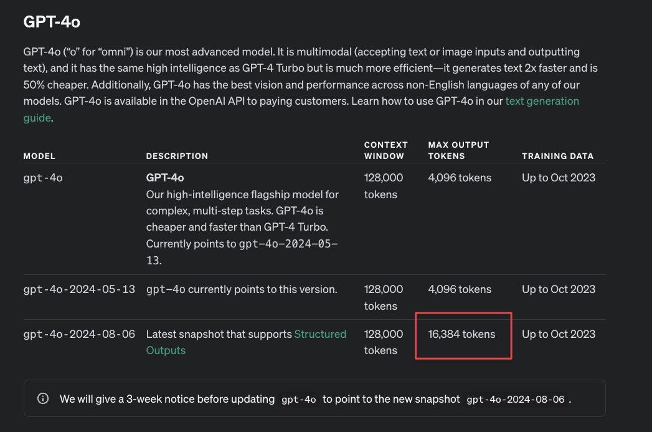
Task: Select the gpt-4o-2024-05-13 model name cell
Action: coord(79,289)
